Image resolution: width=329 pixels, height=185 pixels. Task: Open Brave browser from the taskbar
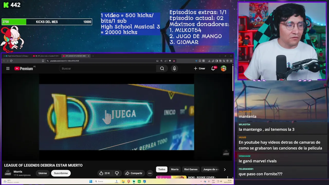click(x=129, y=181)
